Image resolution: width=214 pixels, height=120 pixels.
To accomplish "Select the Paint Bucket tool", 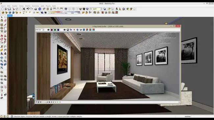I will coord(2,21).
